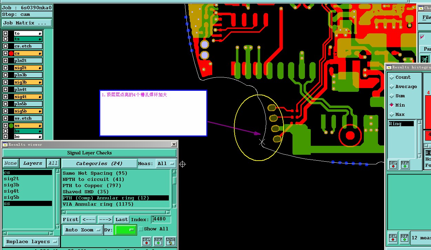The width and height of the screenshot is (431, 250).
Task: Select Ring item in Results histogram list
Action: [x=401, y=123]
